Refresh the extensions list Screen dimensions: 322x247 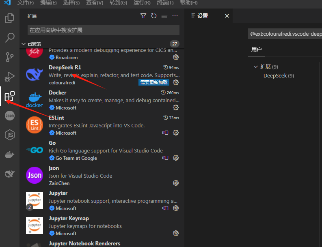(154, 16)
